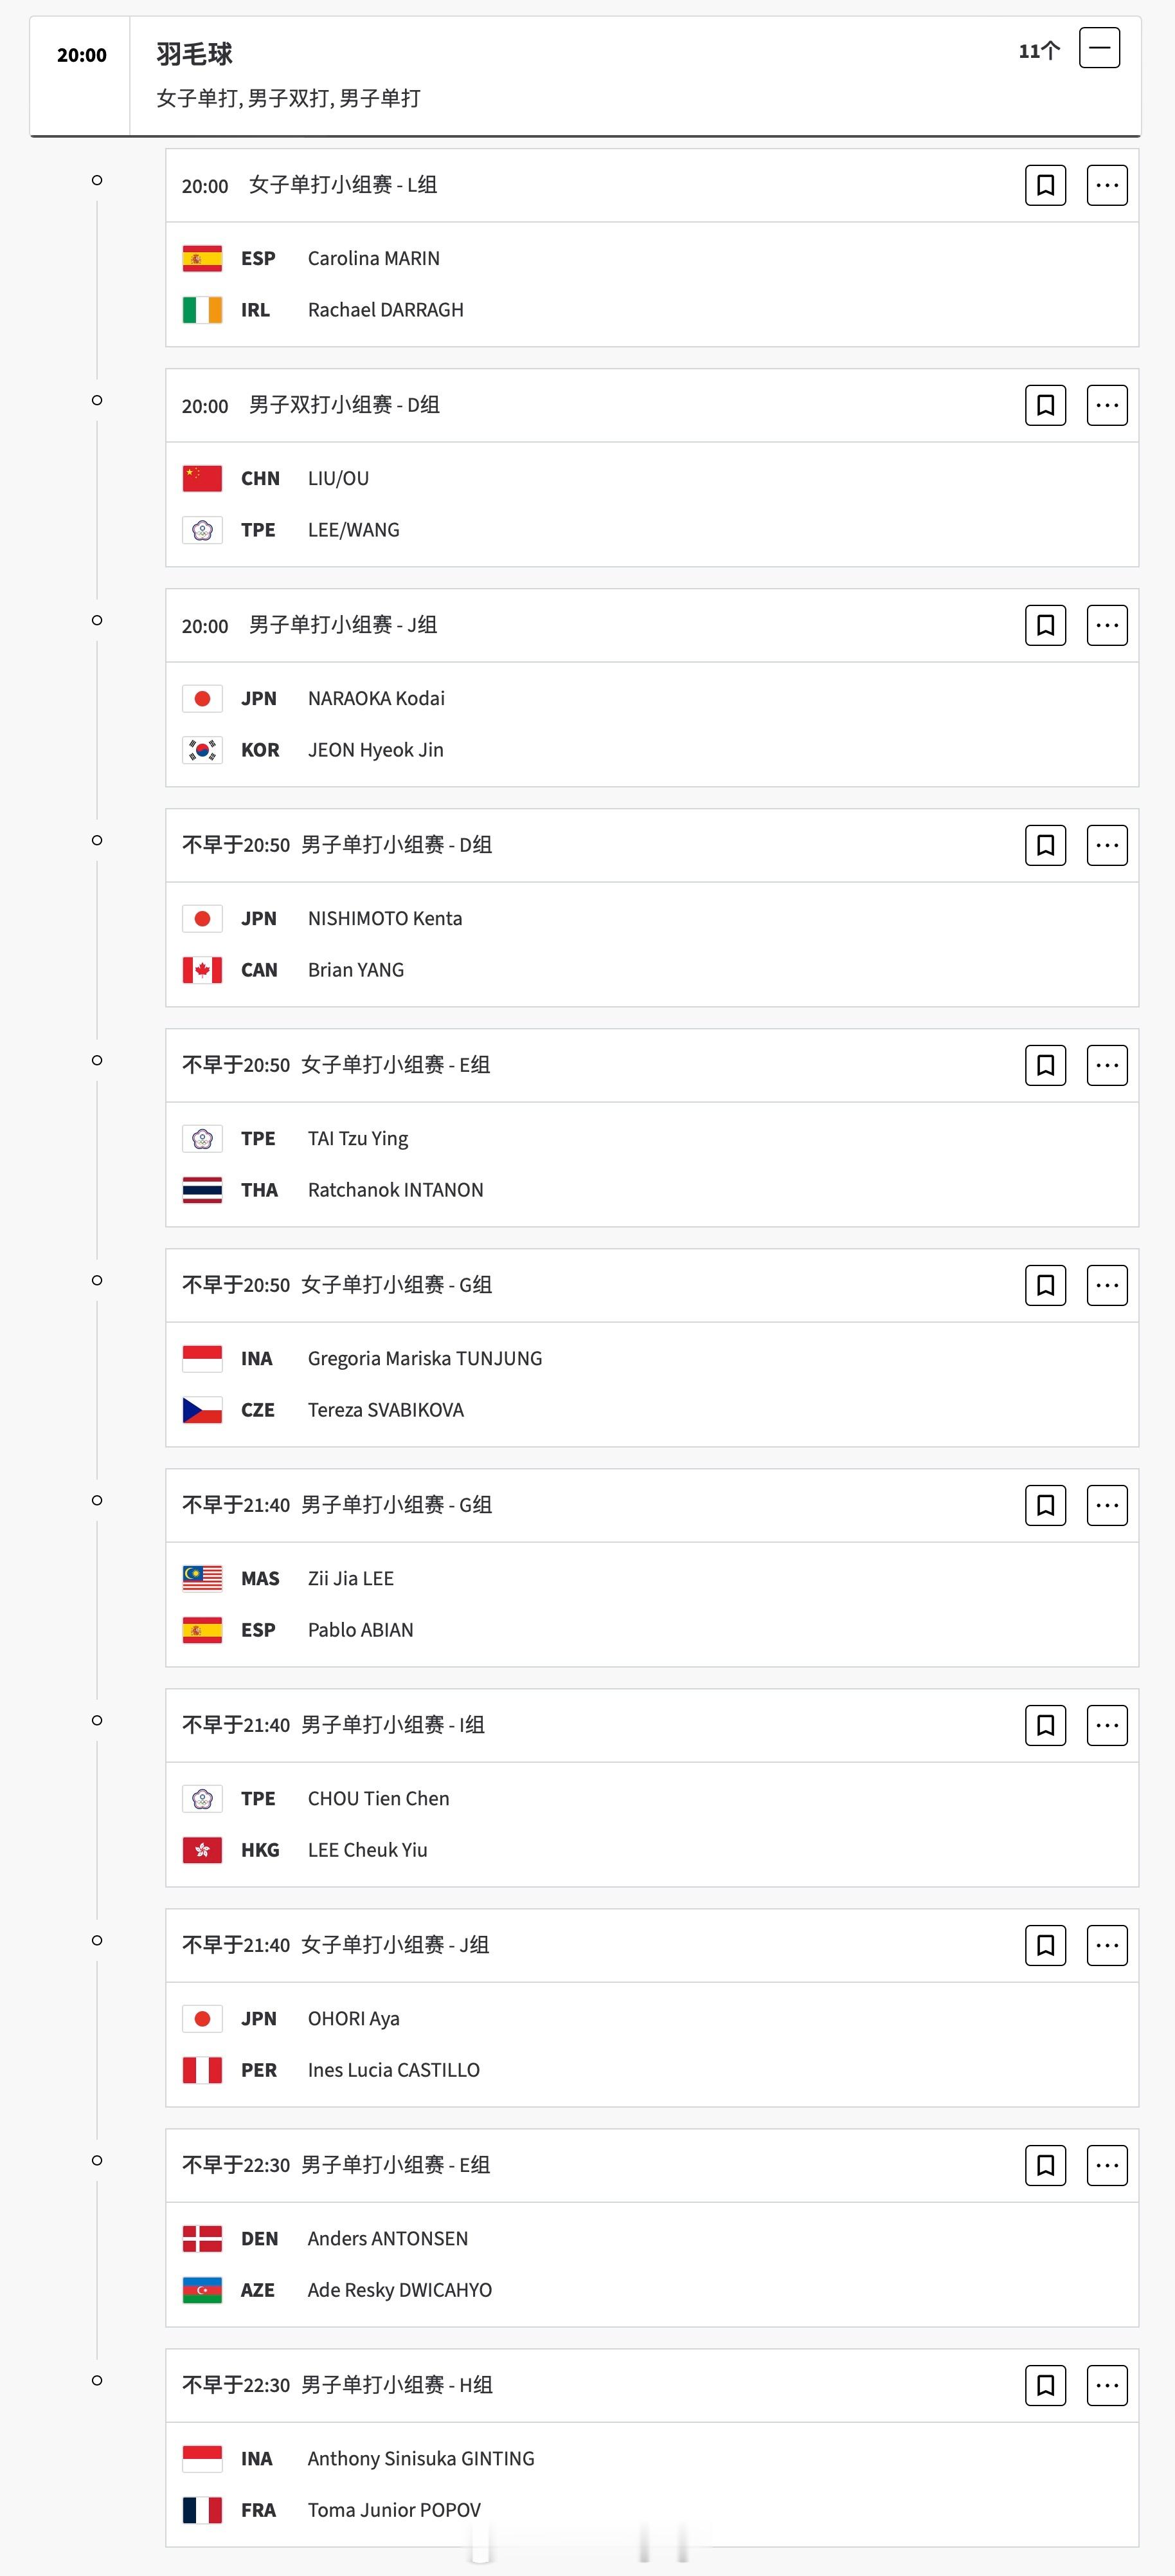The width and height of the screenshot is (1175, 2576).
Task: Collapse the 羽毛球 20:00 session section
Action: tap(1099, 48)
